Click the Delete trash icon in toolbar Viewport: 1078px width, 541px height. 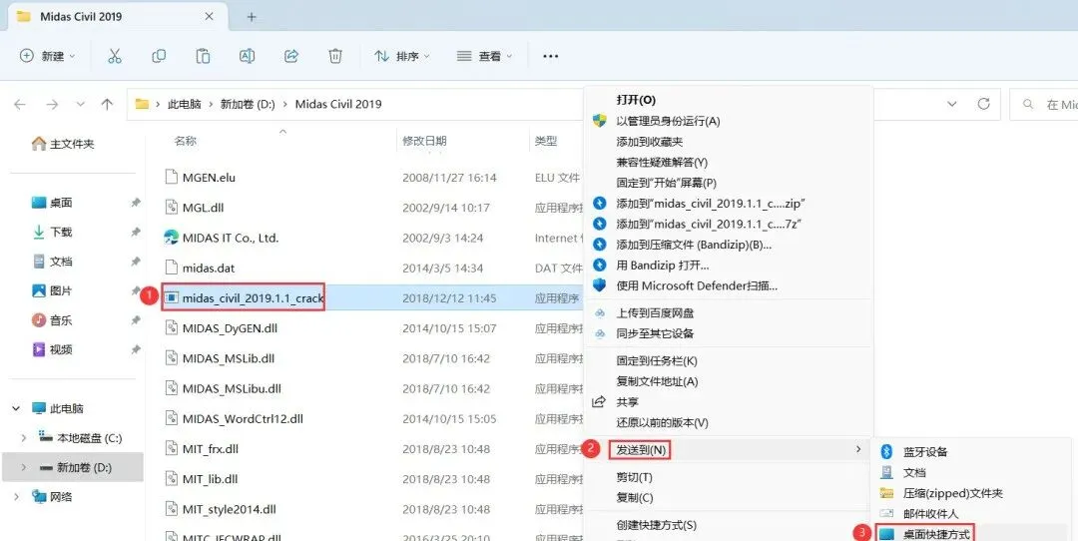tap(334, 56)
